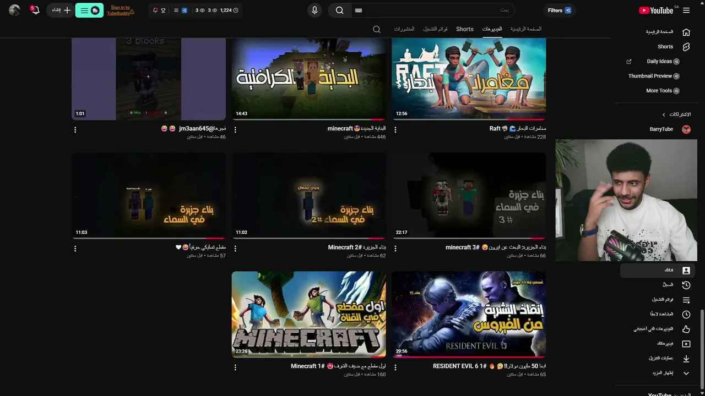This screenshot has width=705, height=396.
Task: Open options for 'البداية الجديدة minecraft' video
Action: tap(235, 130)
